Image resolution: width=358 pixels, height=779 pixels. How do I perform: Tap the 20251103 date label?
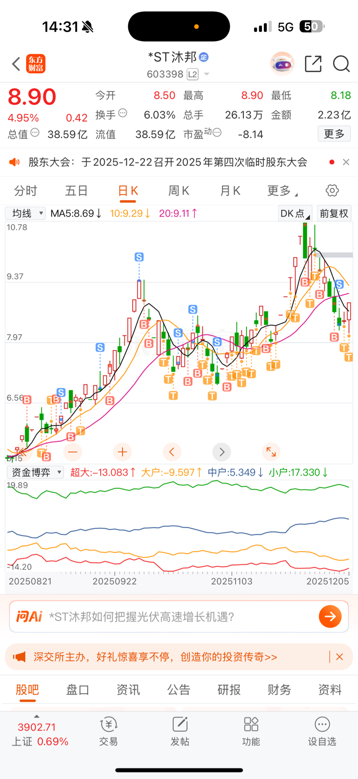point(232,582)
